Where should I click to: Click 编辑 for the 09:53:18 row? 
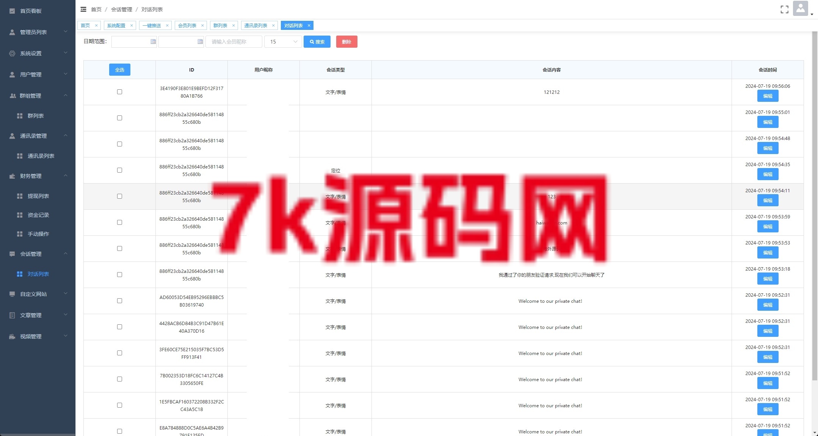pyautogui.click(x=768, y=279)
